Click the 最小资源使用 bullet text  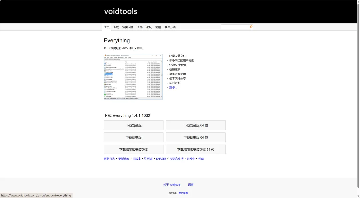(x=177, y=74)
